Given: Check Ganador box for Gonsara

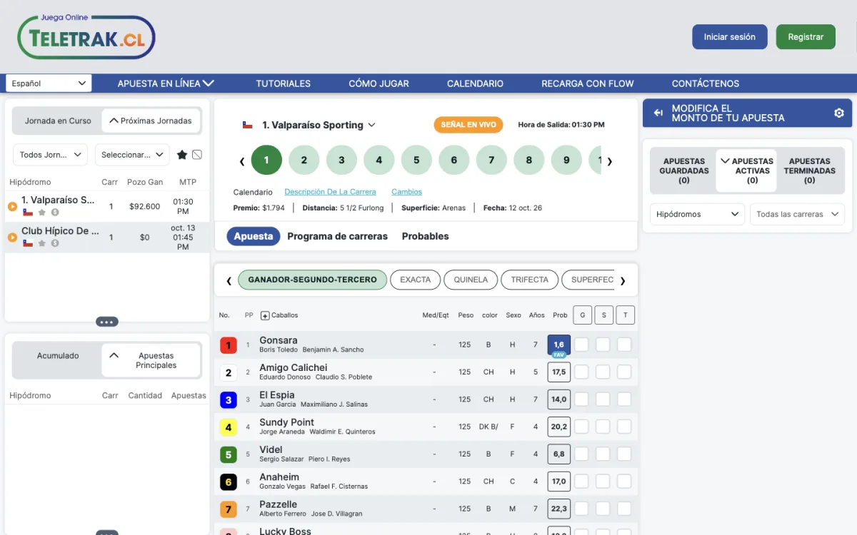Looking at the screenshot, I should tap(582, 345).
